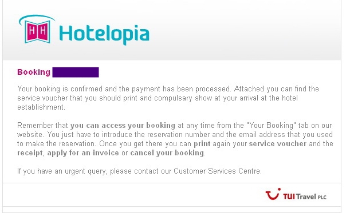The image size is (346, 213).
Task: Click 'Your booking is confirmed' sentence
Action: (60, 89)
